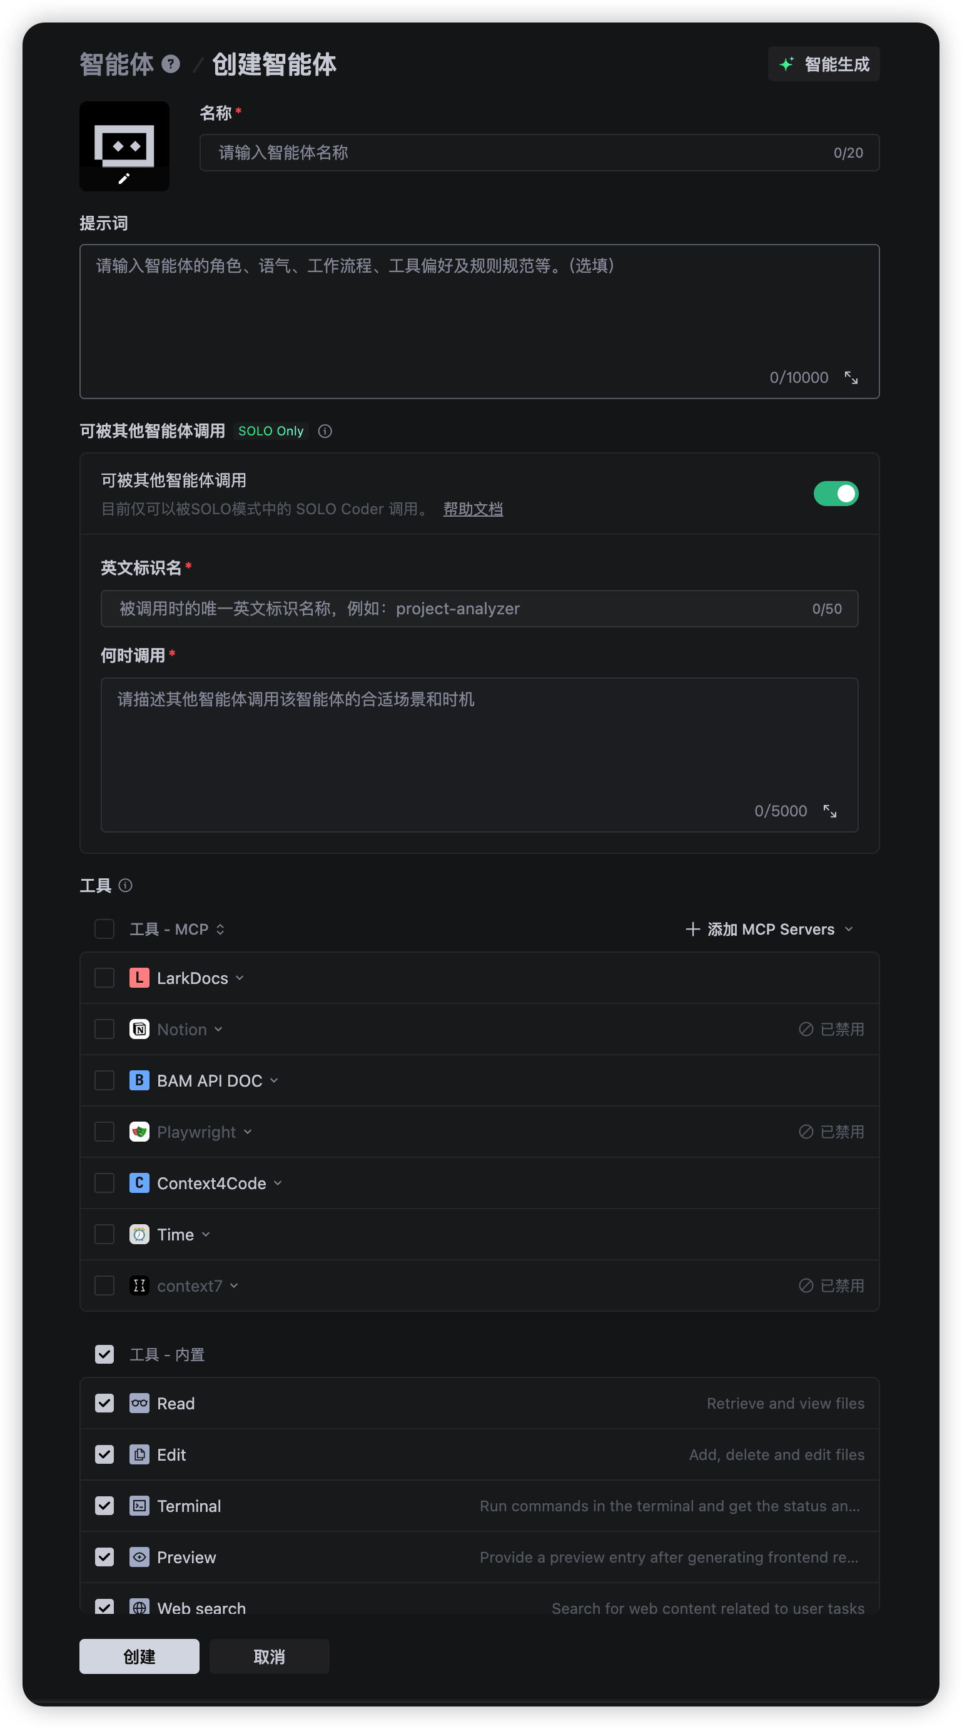Click info icon beside SOLO Only
Screen dimensions: 962x1729
pyautogui.click(x=325, y=431)
